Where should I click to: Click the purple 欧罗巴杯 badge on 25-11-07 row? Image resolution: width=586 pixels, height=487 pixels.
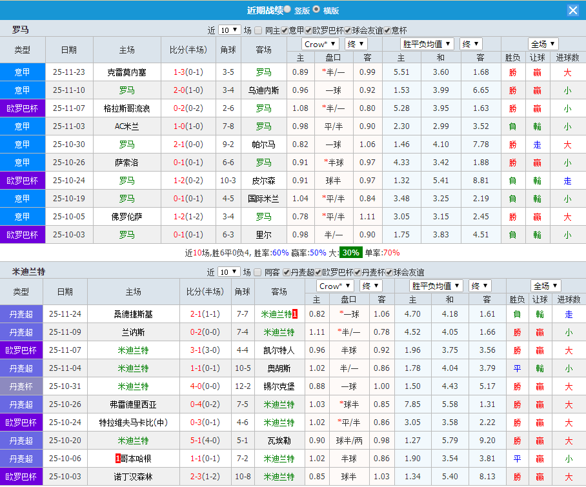point(22,108)
